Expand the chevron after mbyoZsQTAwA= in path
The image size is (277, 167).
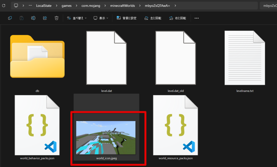point(175,6)
